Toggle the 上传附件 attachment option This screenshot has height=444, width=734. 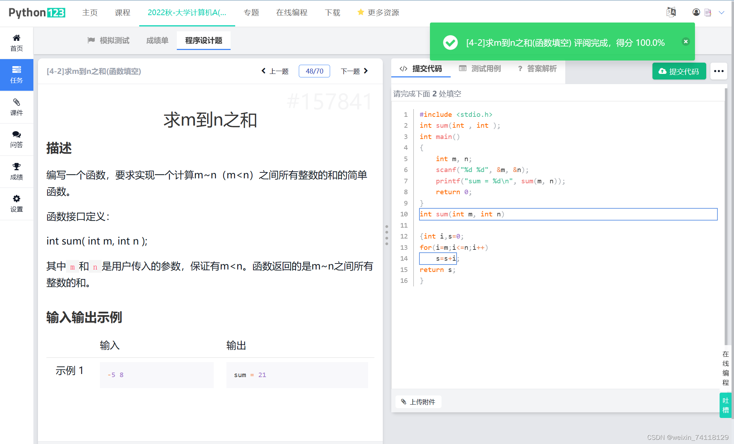(418, 402)
